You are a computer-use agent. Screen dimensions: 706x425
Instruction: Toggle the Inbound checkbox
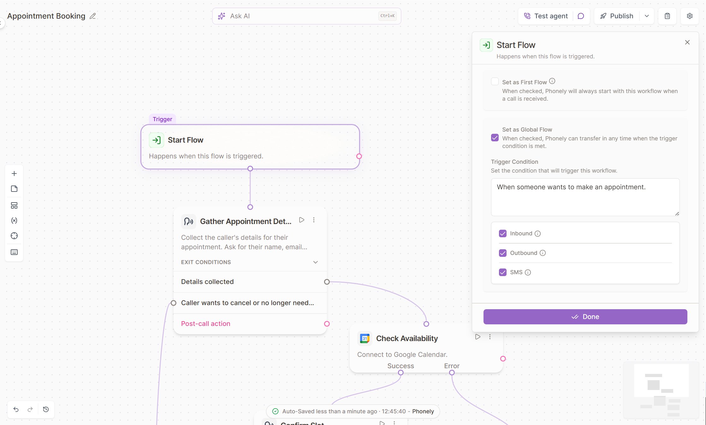pos(503,233)
